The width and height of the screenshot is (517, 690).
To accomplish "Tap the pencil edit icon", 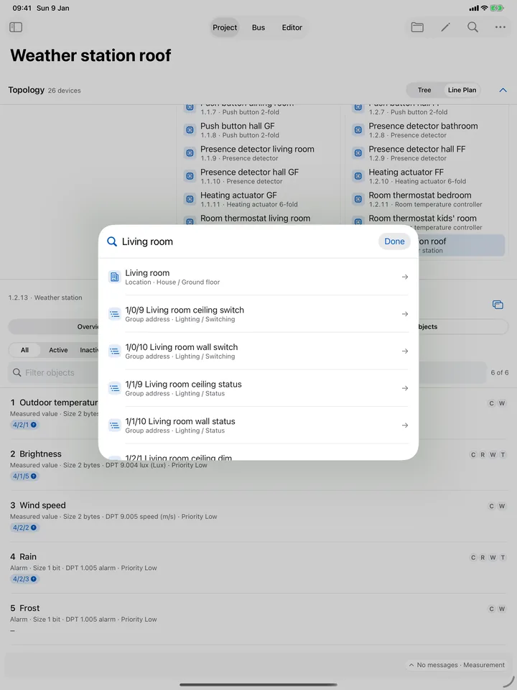I will coord(445,27).
